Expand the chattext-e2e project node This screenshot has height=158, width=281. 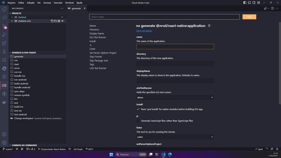12,21
